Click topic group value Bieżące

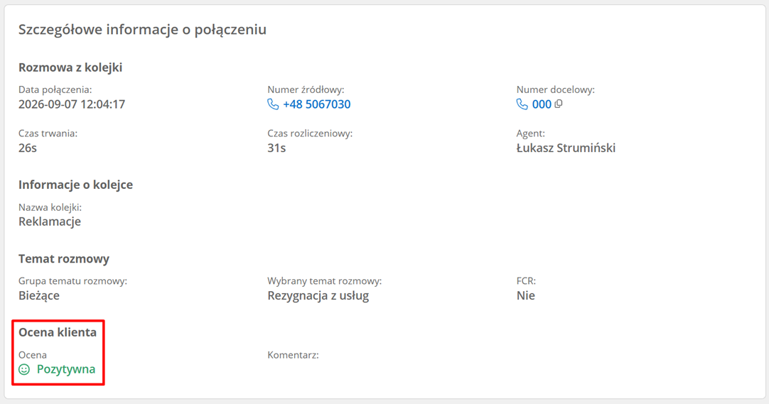(x=39, y=295)
